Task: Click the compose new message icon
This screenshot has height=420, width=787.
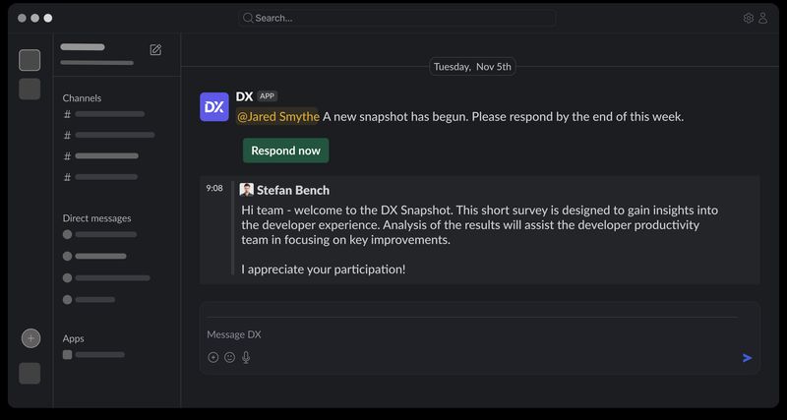Action: 155,50
